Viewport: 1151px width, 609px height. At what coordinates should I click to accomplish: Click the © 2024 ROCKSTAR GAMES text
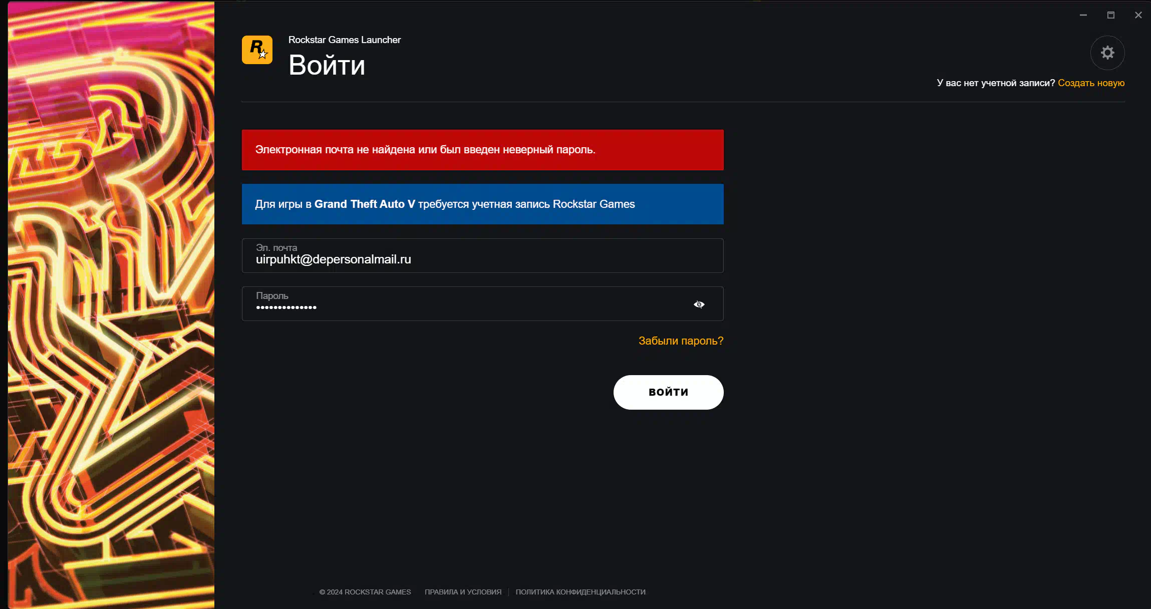(365, 592)
